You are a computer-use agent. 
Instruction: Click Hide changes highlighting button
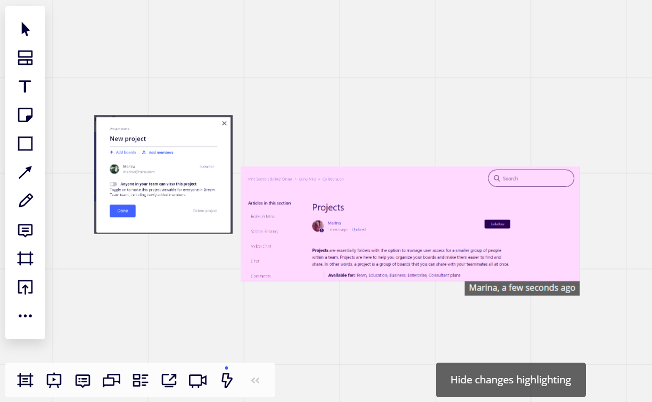[x=510, y=380]
